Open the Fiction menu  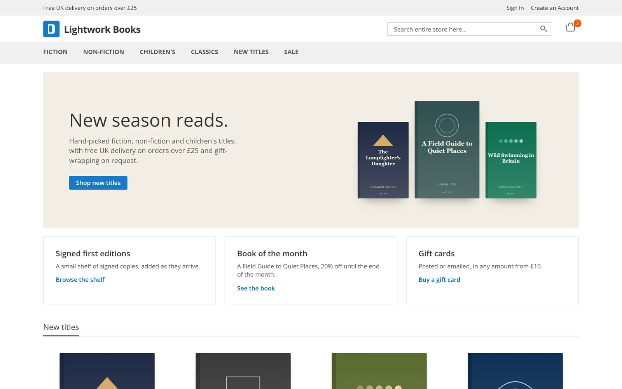[55, 52]
